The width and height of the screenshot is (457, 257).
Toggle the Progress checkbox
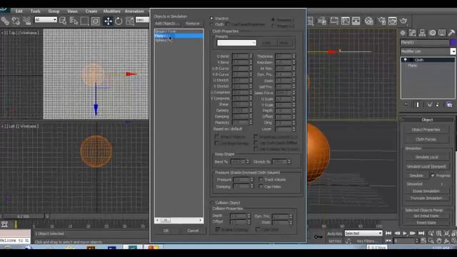[433, 176]
